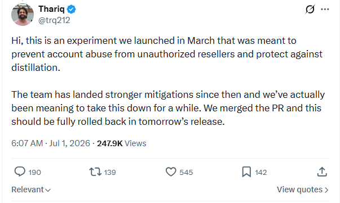This screenshot has height=203, width=340.
Task: Click the 6:07 AM Jul 1, 2026 timestamp
Action: click(x=51, y=143)
